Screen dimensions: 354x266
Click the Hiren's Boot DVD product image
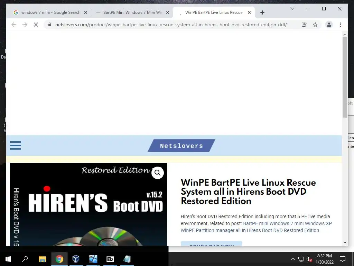point(88,204)
